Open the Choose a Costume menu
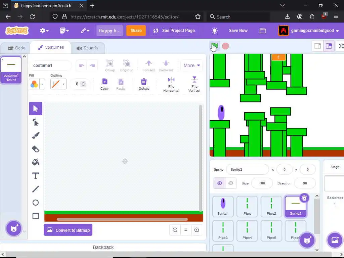 [14, 228]
